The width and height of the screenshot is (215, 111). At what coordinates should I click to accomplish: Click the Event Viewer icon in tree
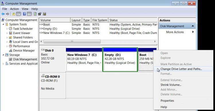(11, 33)
